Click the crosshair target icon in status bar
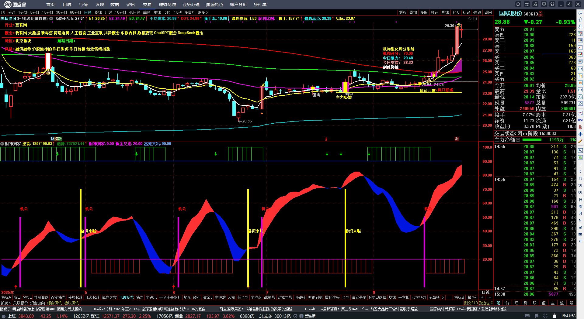Screen dimensions: 584x319 (545, 316)
